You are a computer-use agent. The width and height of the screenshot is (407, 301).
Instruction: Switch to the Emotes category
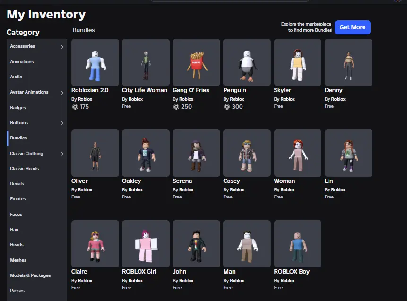tap(18, 199)
